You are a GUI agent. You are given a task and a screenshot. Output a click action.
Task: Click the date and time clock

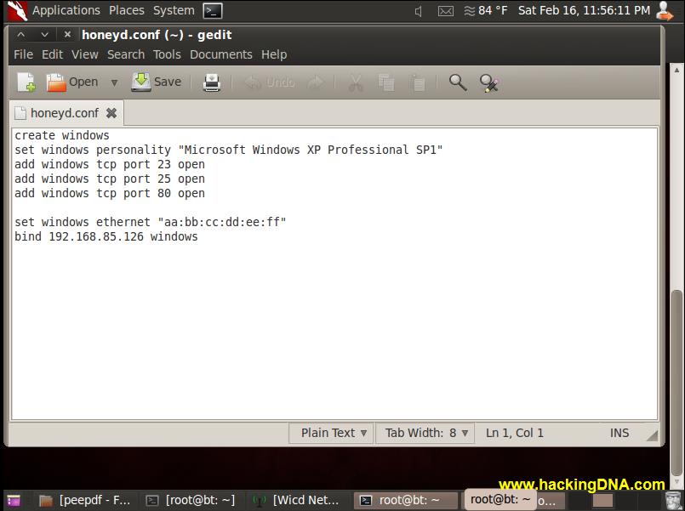[584, 10]
